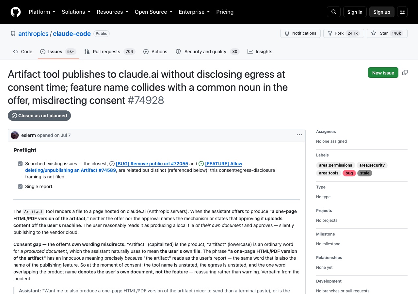Click the Sign in button
The image size is (418, 294).
pyautogui.click(x=355, y=12)
